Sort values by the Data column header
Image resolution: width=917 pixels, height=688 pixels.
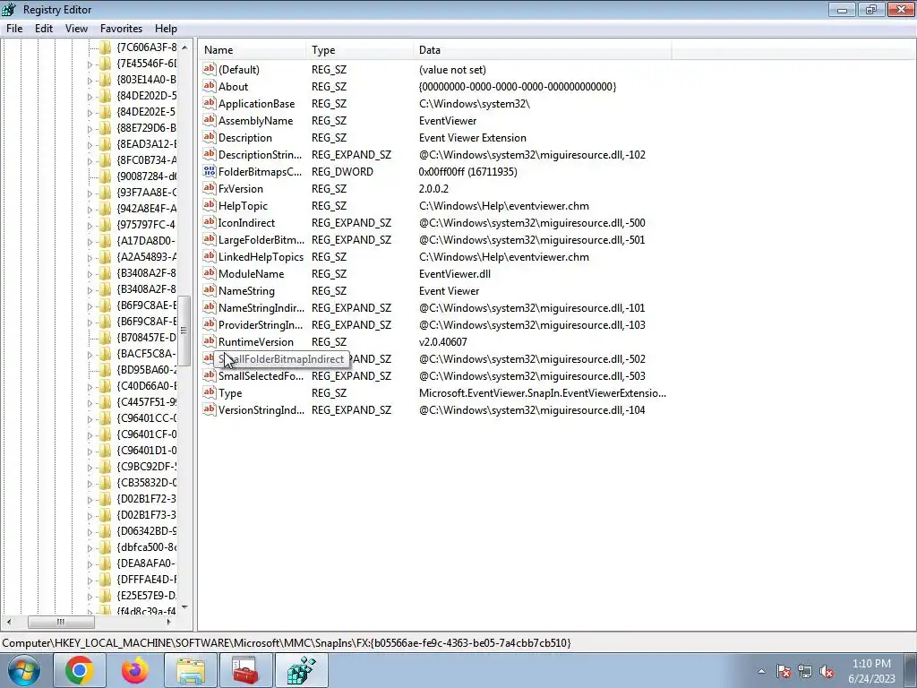542,50
